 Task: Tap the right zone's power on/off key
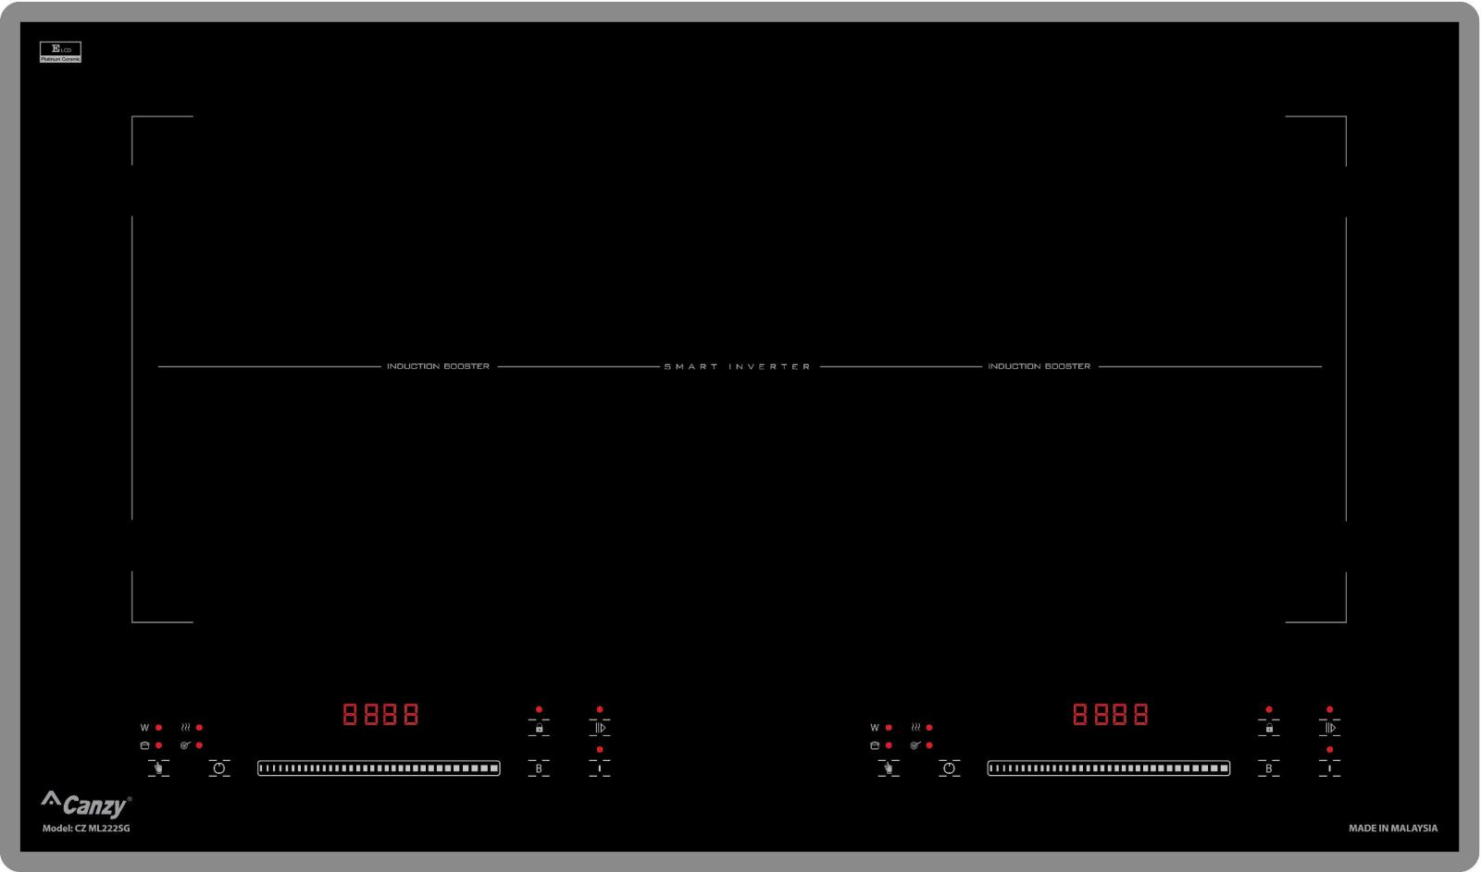[x=1330, y=768]
